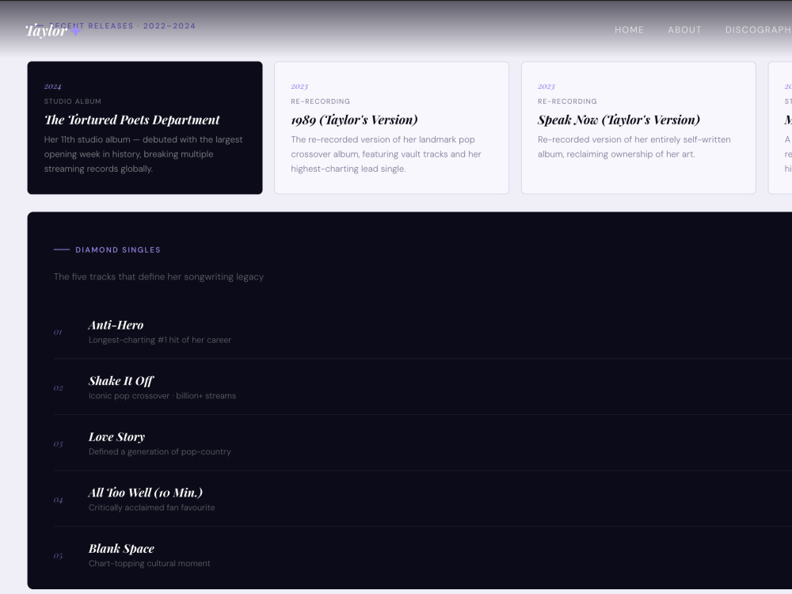Click the Blank Space track title
Screen dimensions: 792x594
coord(121,549)
